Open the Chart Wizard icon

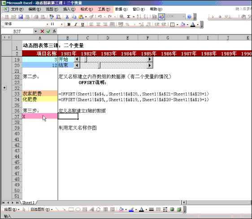tap(154, 17)
